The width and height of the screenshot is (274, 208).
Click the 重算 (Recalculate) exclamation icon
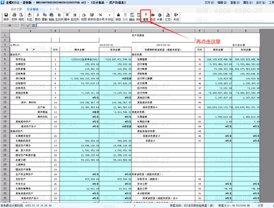(146, 17)
